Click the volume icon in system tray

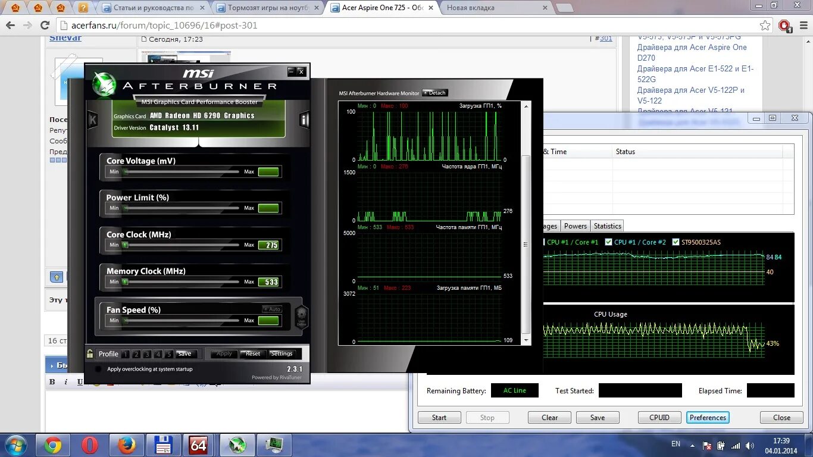pos(750,445)
